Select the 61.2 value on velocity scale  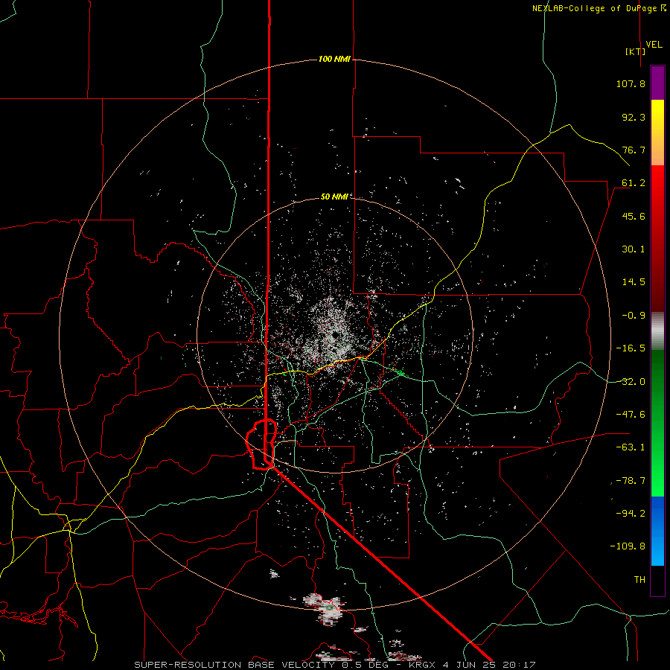(x=634, y=183)
